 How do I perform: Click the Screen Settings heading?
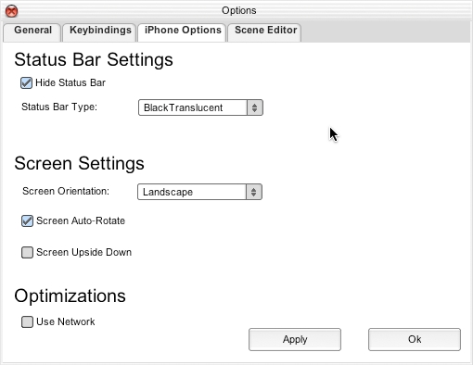tap(79, 163)
